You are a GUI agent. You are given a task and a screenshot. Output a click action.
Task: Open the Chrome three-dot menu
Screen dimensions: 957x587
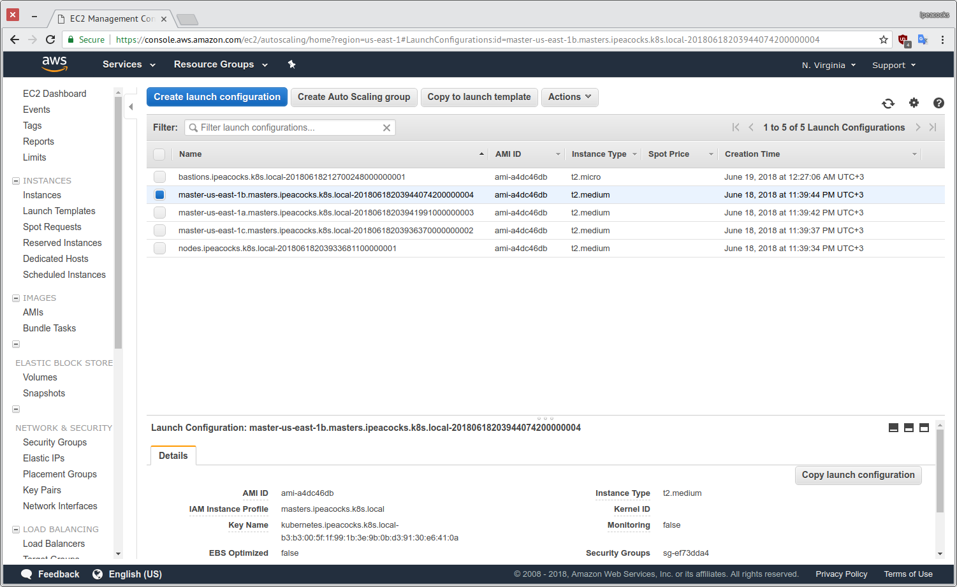(x=942, y=40)
